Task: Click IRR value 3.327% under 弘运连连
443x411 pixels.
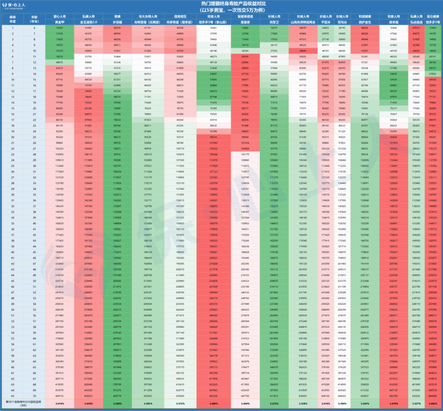Action: (x=416, y=403)
